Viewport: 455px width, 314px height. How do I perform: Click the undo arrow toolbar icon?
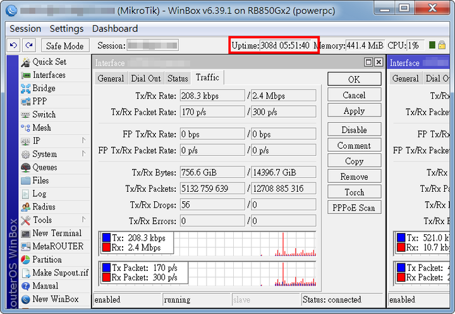[x=13, y=45]
